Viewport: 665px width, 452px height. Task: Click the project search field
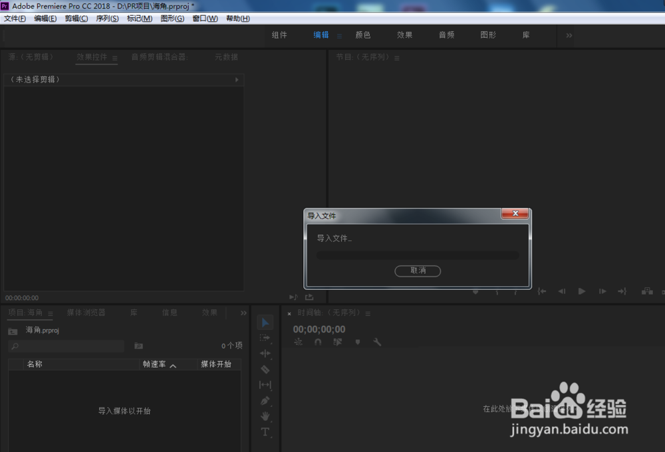coord(66,346)
